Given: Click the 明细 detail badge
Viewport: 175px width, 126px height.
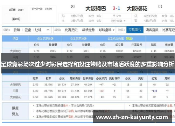Looking at the screenshot, I should point(129,39).
